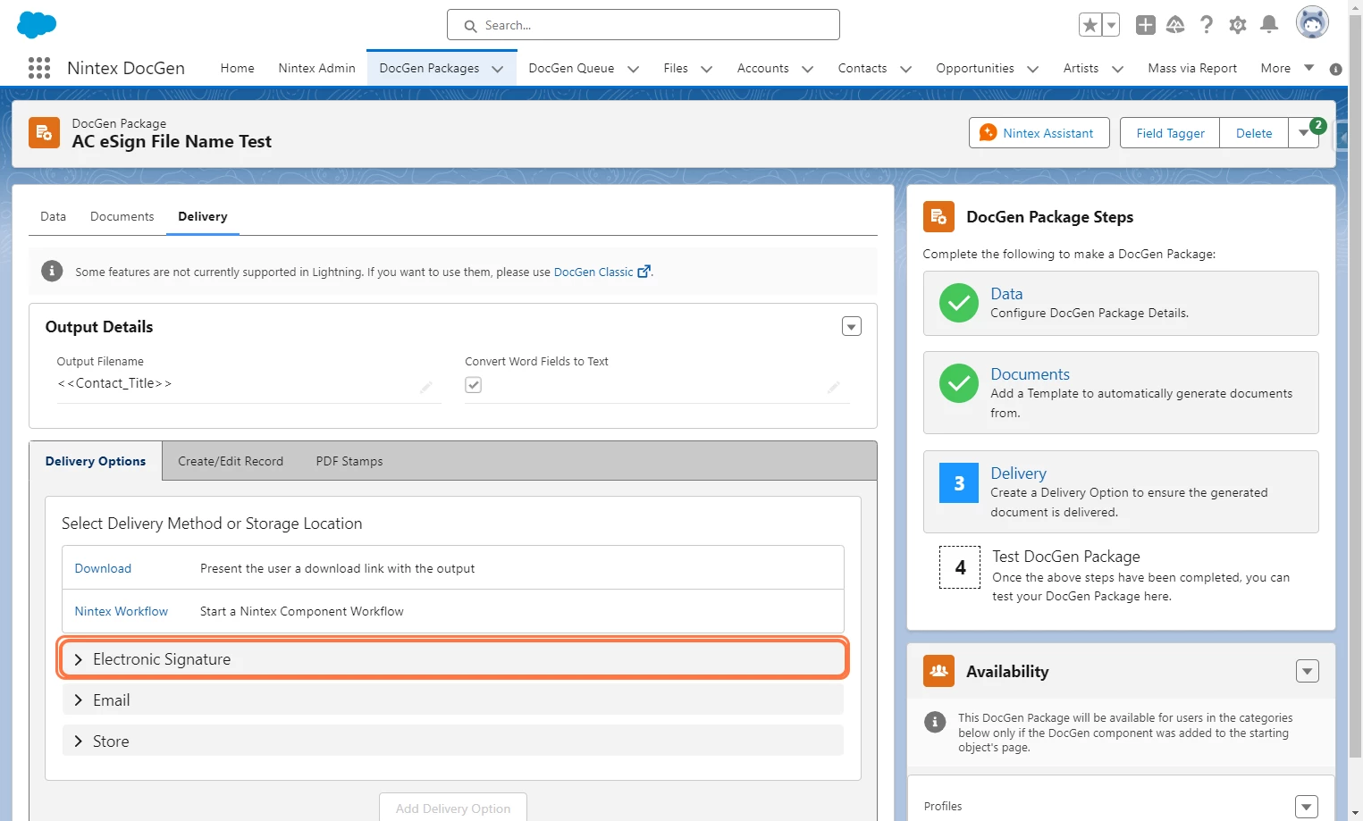Viewport: 1363px width, 821px height.
Task: Click the Availability info icon
Action: (935, 722)
